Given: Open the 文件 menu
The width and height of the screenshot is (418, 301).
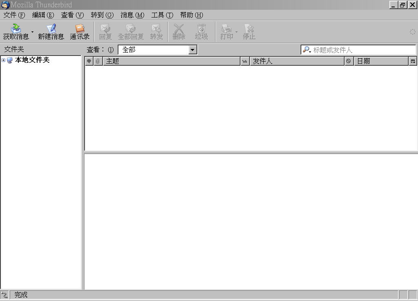Looking at the screenshot, I should click(x=14, y=15).
